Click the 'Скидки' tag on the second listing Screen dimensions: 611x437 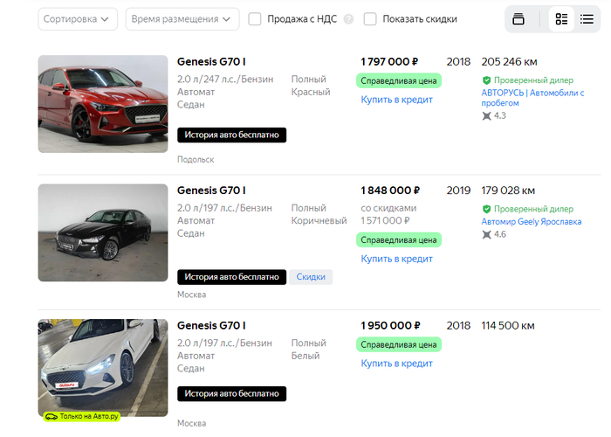pyautogui.click(x=311, y=277)
